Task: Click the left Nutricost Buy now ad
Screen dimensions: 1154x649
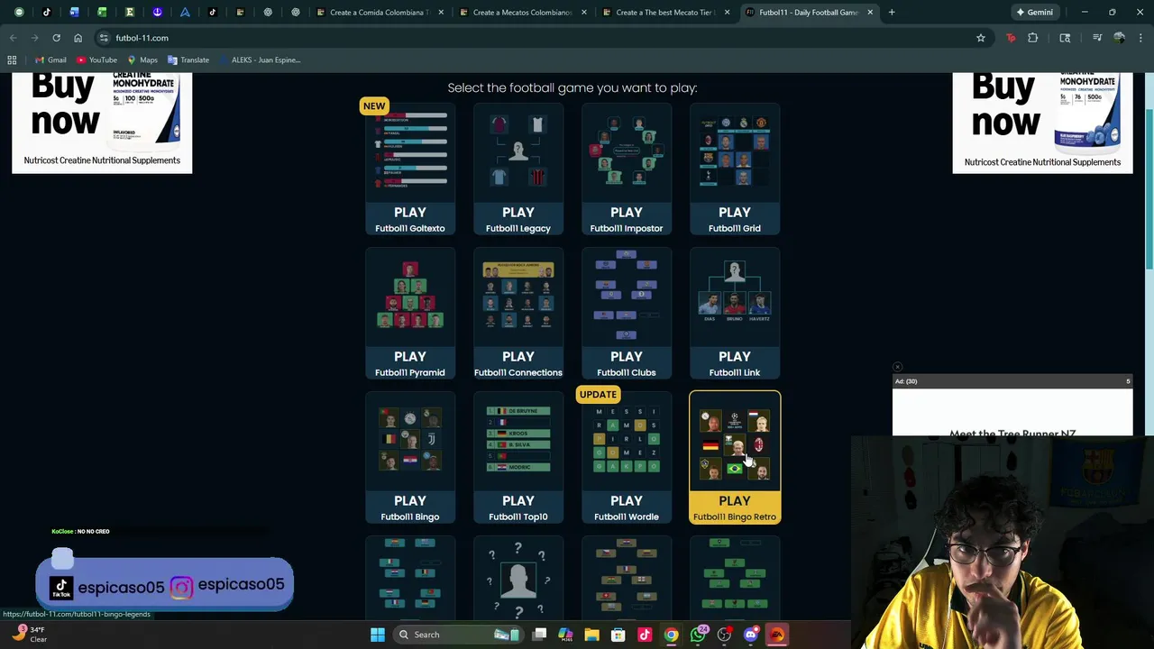Action: tap(102, 123)
